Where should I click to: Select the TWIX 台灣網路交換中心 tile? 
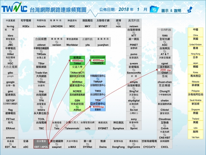pos(98,88)
